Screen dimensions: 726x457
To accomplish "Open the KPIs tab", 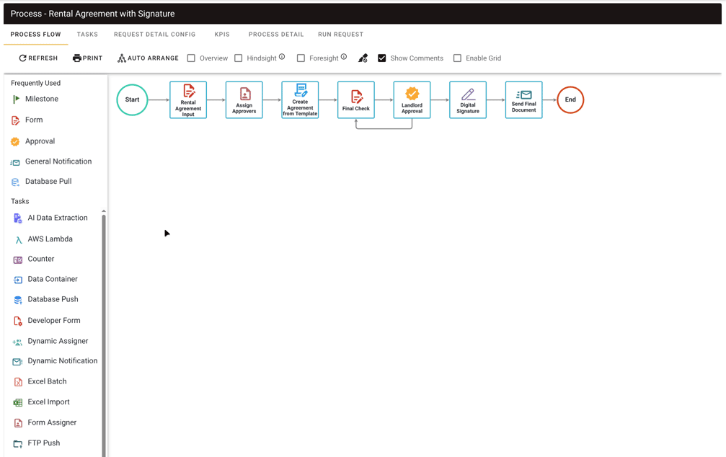I will point(222,35).
